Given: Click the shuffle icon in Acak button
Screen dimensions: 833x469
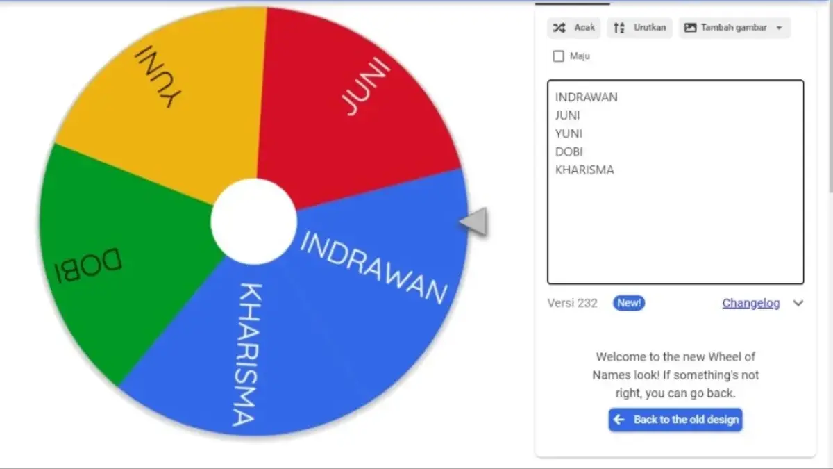Looking at the screenshot, I should coord(559,28).
